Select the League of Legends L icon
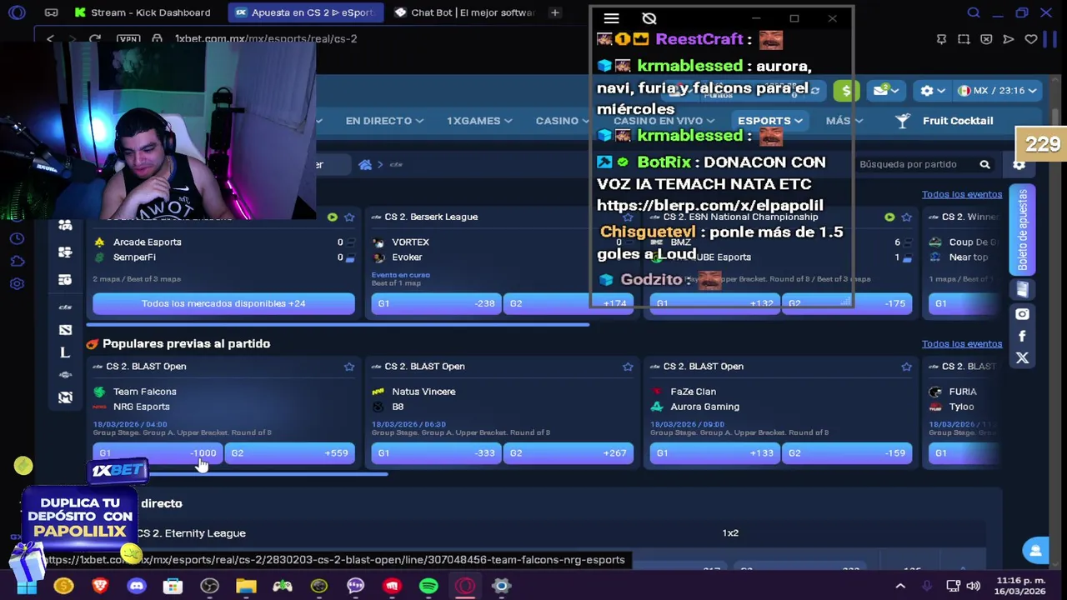Viewport: 1067px width, 600px height. tap(65, 352)
